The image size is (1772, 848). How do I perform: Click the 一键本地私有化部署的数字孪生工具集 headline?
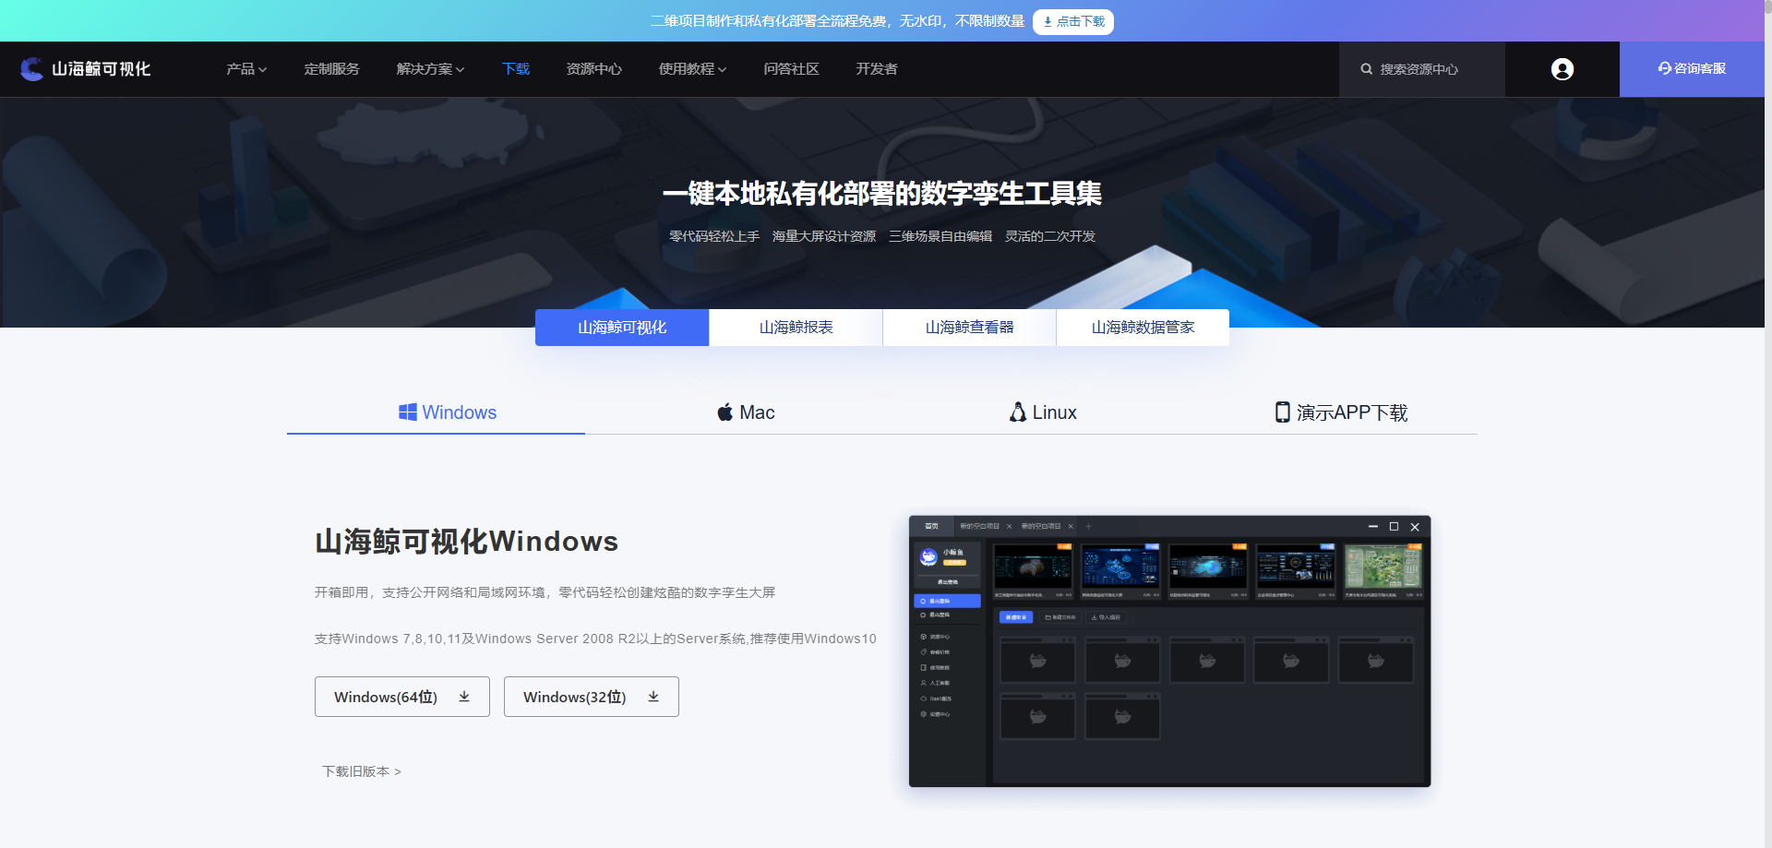882,194
